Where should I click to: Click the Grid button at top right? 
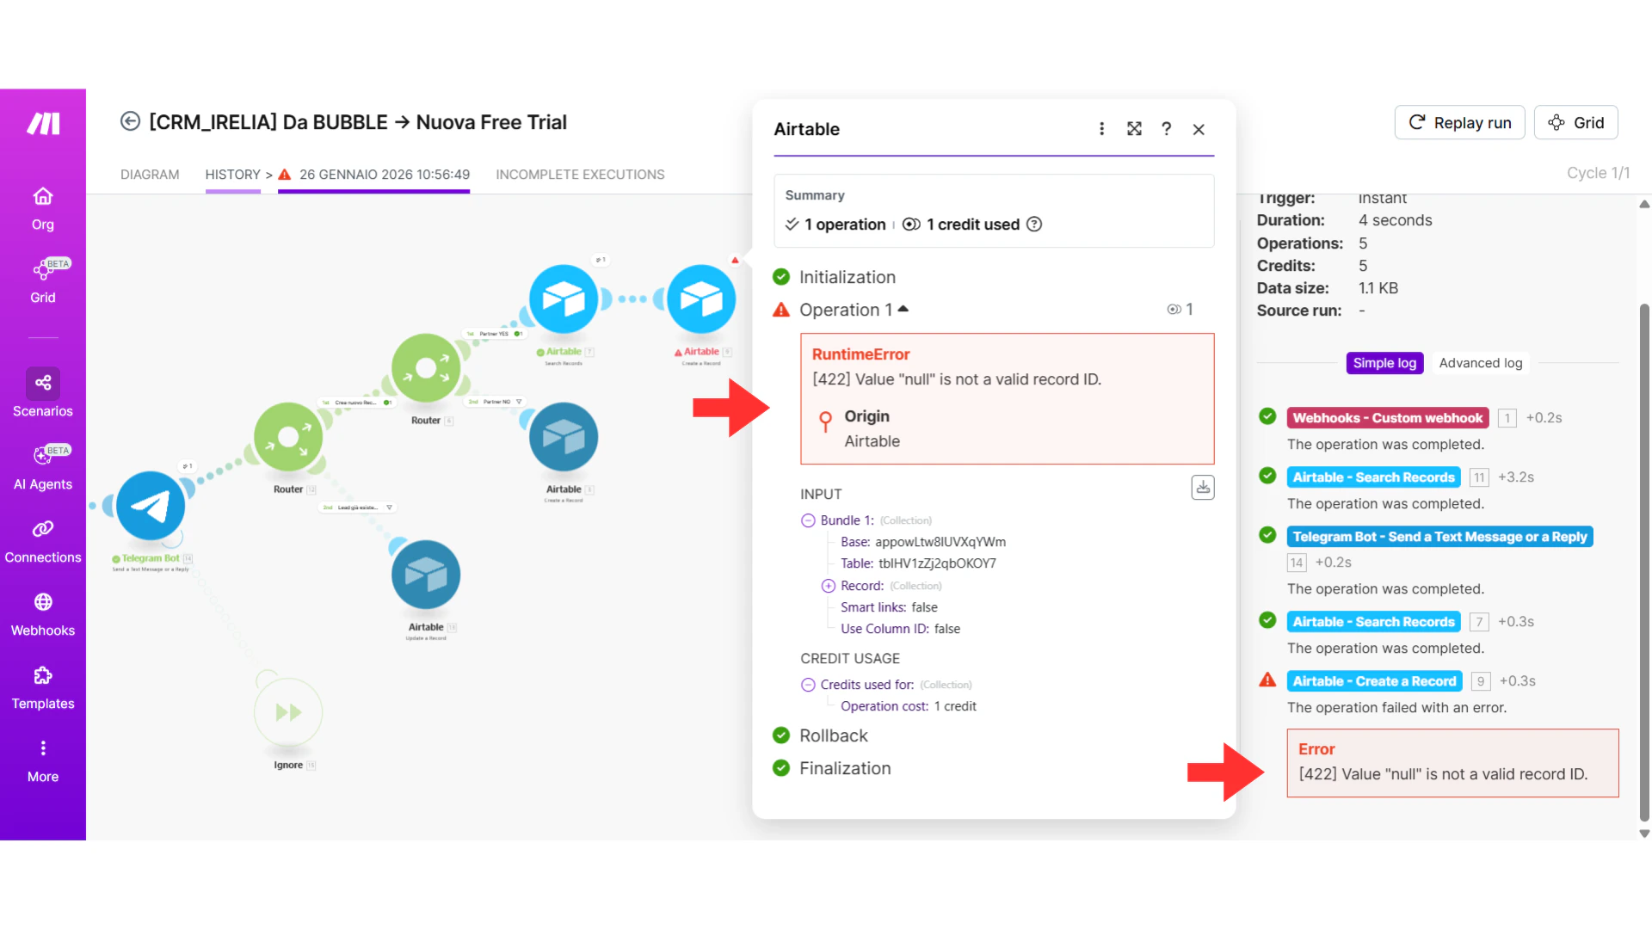(x=1575, y=123)
